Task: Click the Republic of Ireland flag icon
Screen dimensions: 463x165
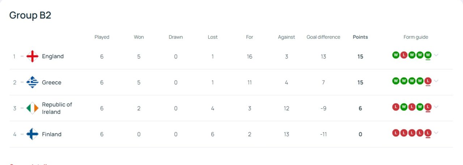Action: click(x=33, y=108)
